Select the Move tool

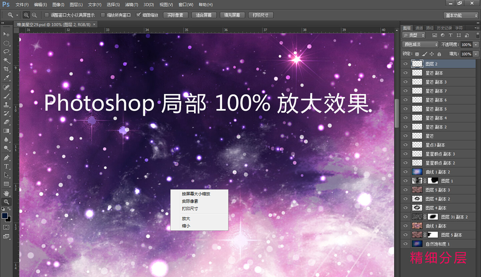click(x=6, y=34)
